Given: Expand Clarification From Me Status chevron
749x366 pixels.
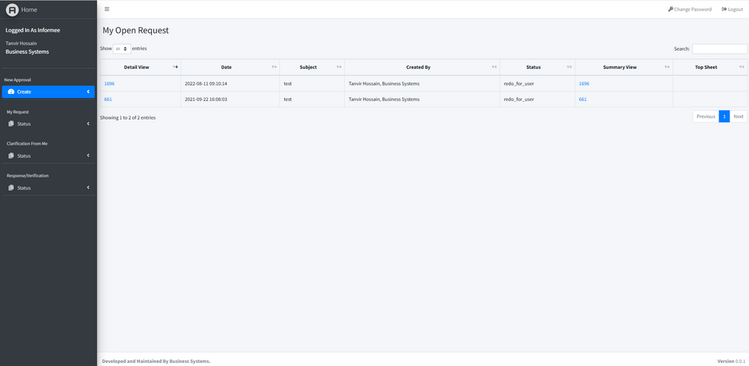Looking at the screenshot, I should tap(88, 156).
